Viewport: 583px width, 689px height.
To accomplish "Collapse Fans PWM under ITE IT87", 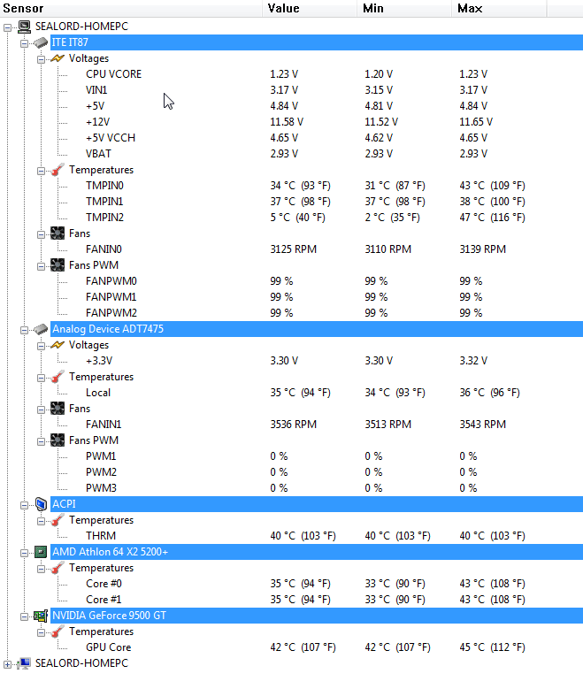I will pos(41,266).
